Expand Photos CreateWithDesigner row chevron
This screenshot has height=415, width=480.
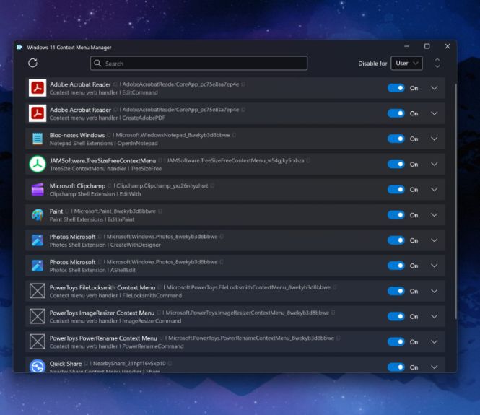point(434,240)
